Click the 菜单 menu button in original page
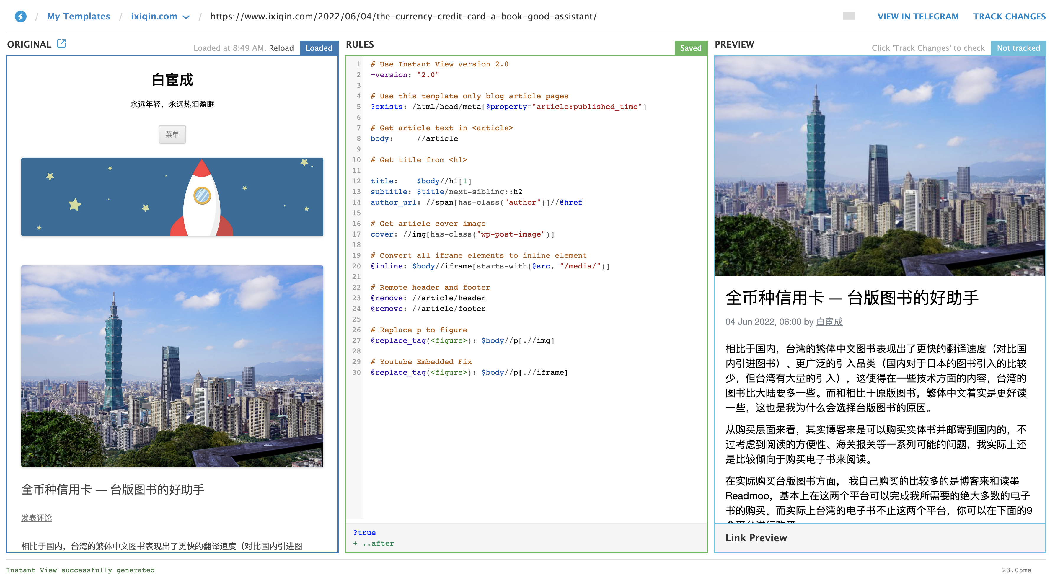1050x574 pixels. pos(172,134)
